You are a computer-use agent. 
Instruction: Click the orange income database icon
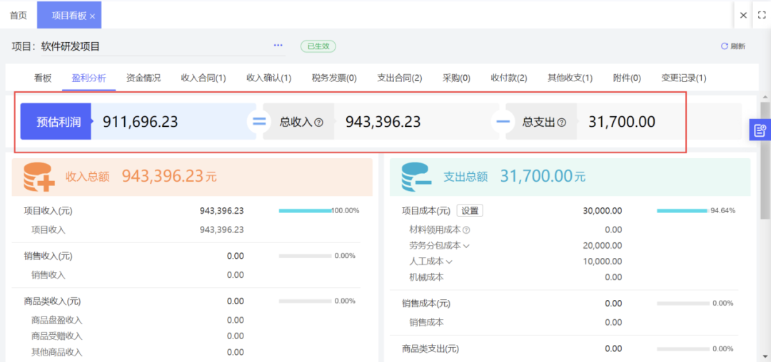coord(39,177)
